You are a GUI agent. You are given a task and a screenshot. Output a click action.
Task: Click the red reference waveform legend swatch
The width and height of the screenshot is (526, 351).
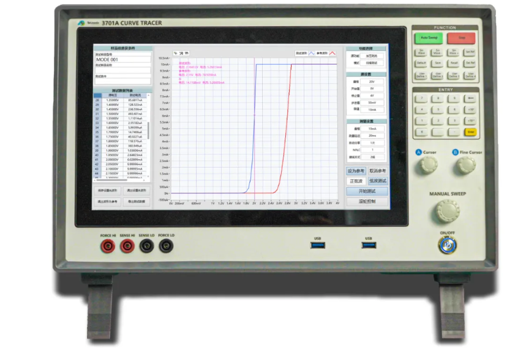coord(332,53)
